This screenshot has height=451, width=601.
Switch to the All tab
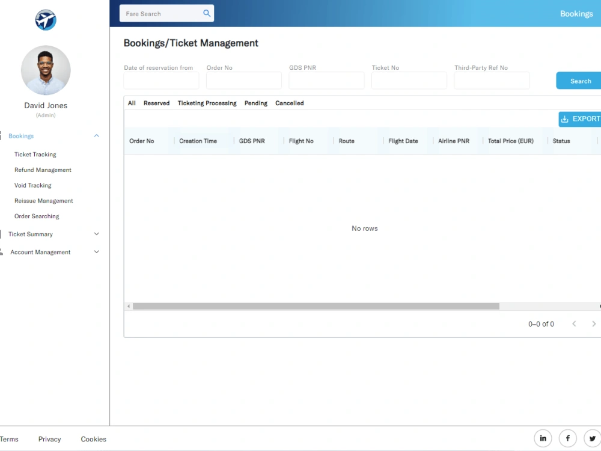132,103
